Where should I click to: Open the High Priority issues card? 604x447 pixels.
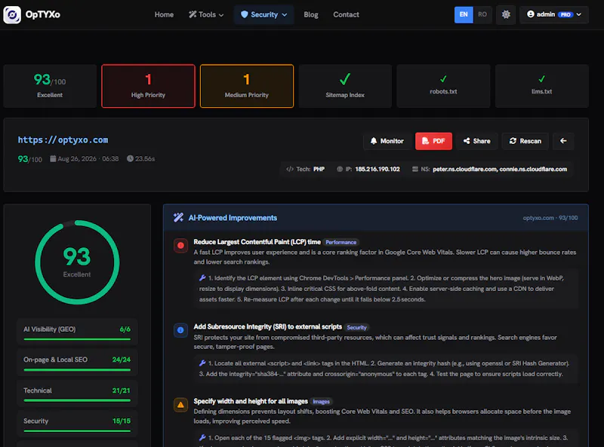click(x=148, y=86)
